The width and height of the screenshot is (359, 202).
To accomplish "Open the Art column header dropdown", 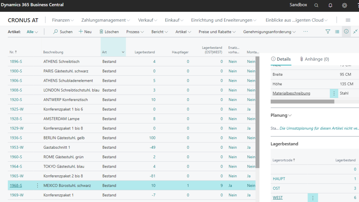I will pos(123,52).
